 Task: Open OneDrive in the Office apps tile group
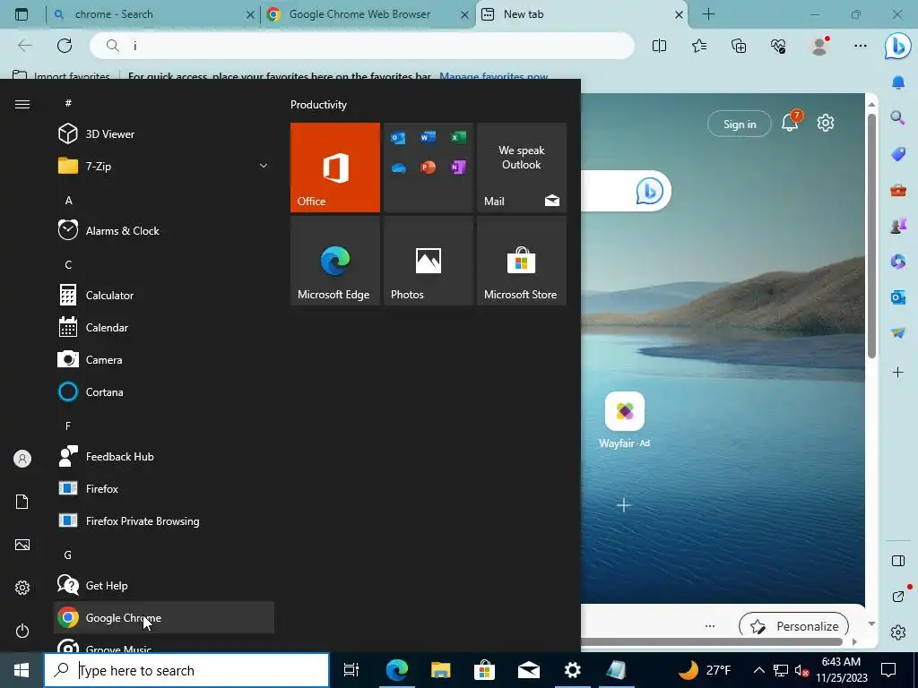[x=398, y=168]
